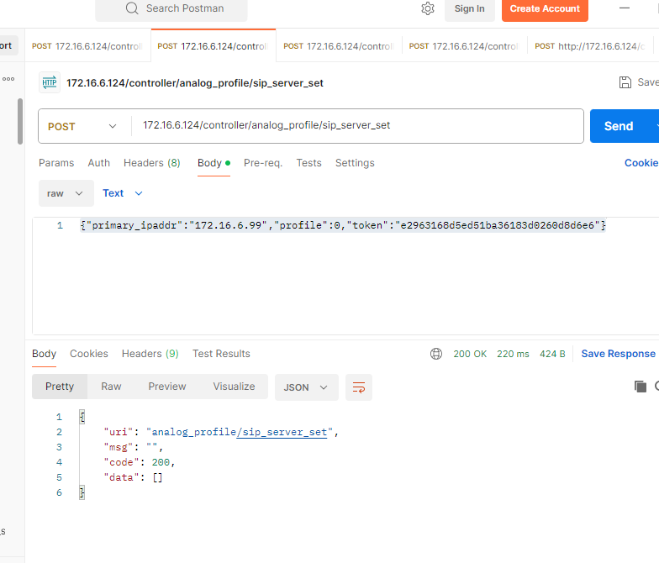This screenshot has height=563, width=659.
Task: Select the request Body tab
Action: 214,163
